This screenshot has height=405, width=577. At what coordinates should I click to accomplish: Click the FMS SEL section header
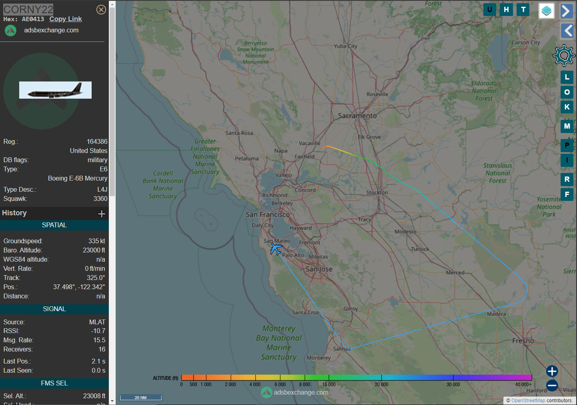pos(54,383)
